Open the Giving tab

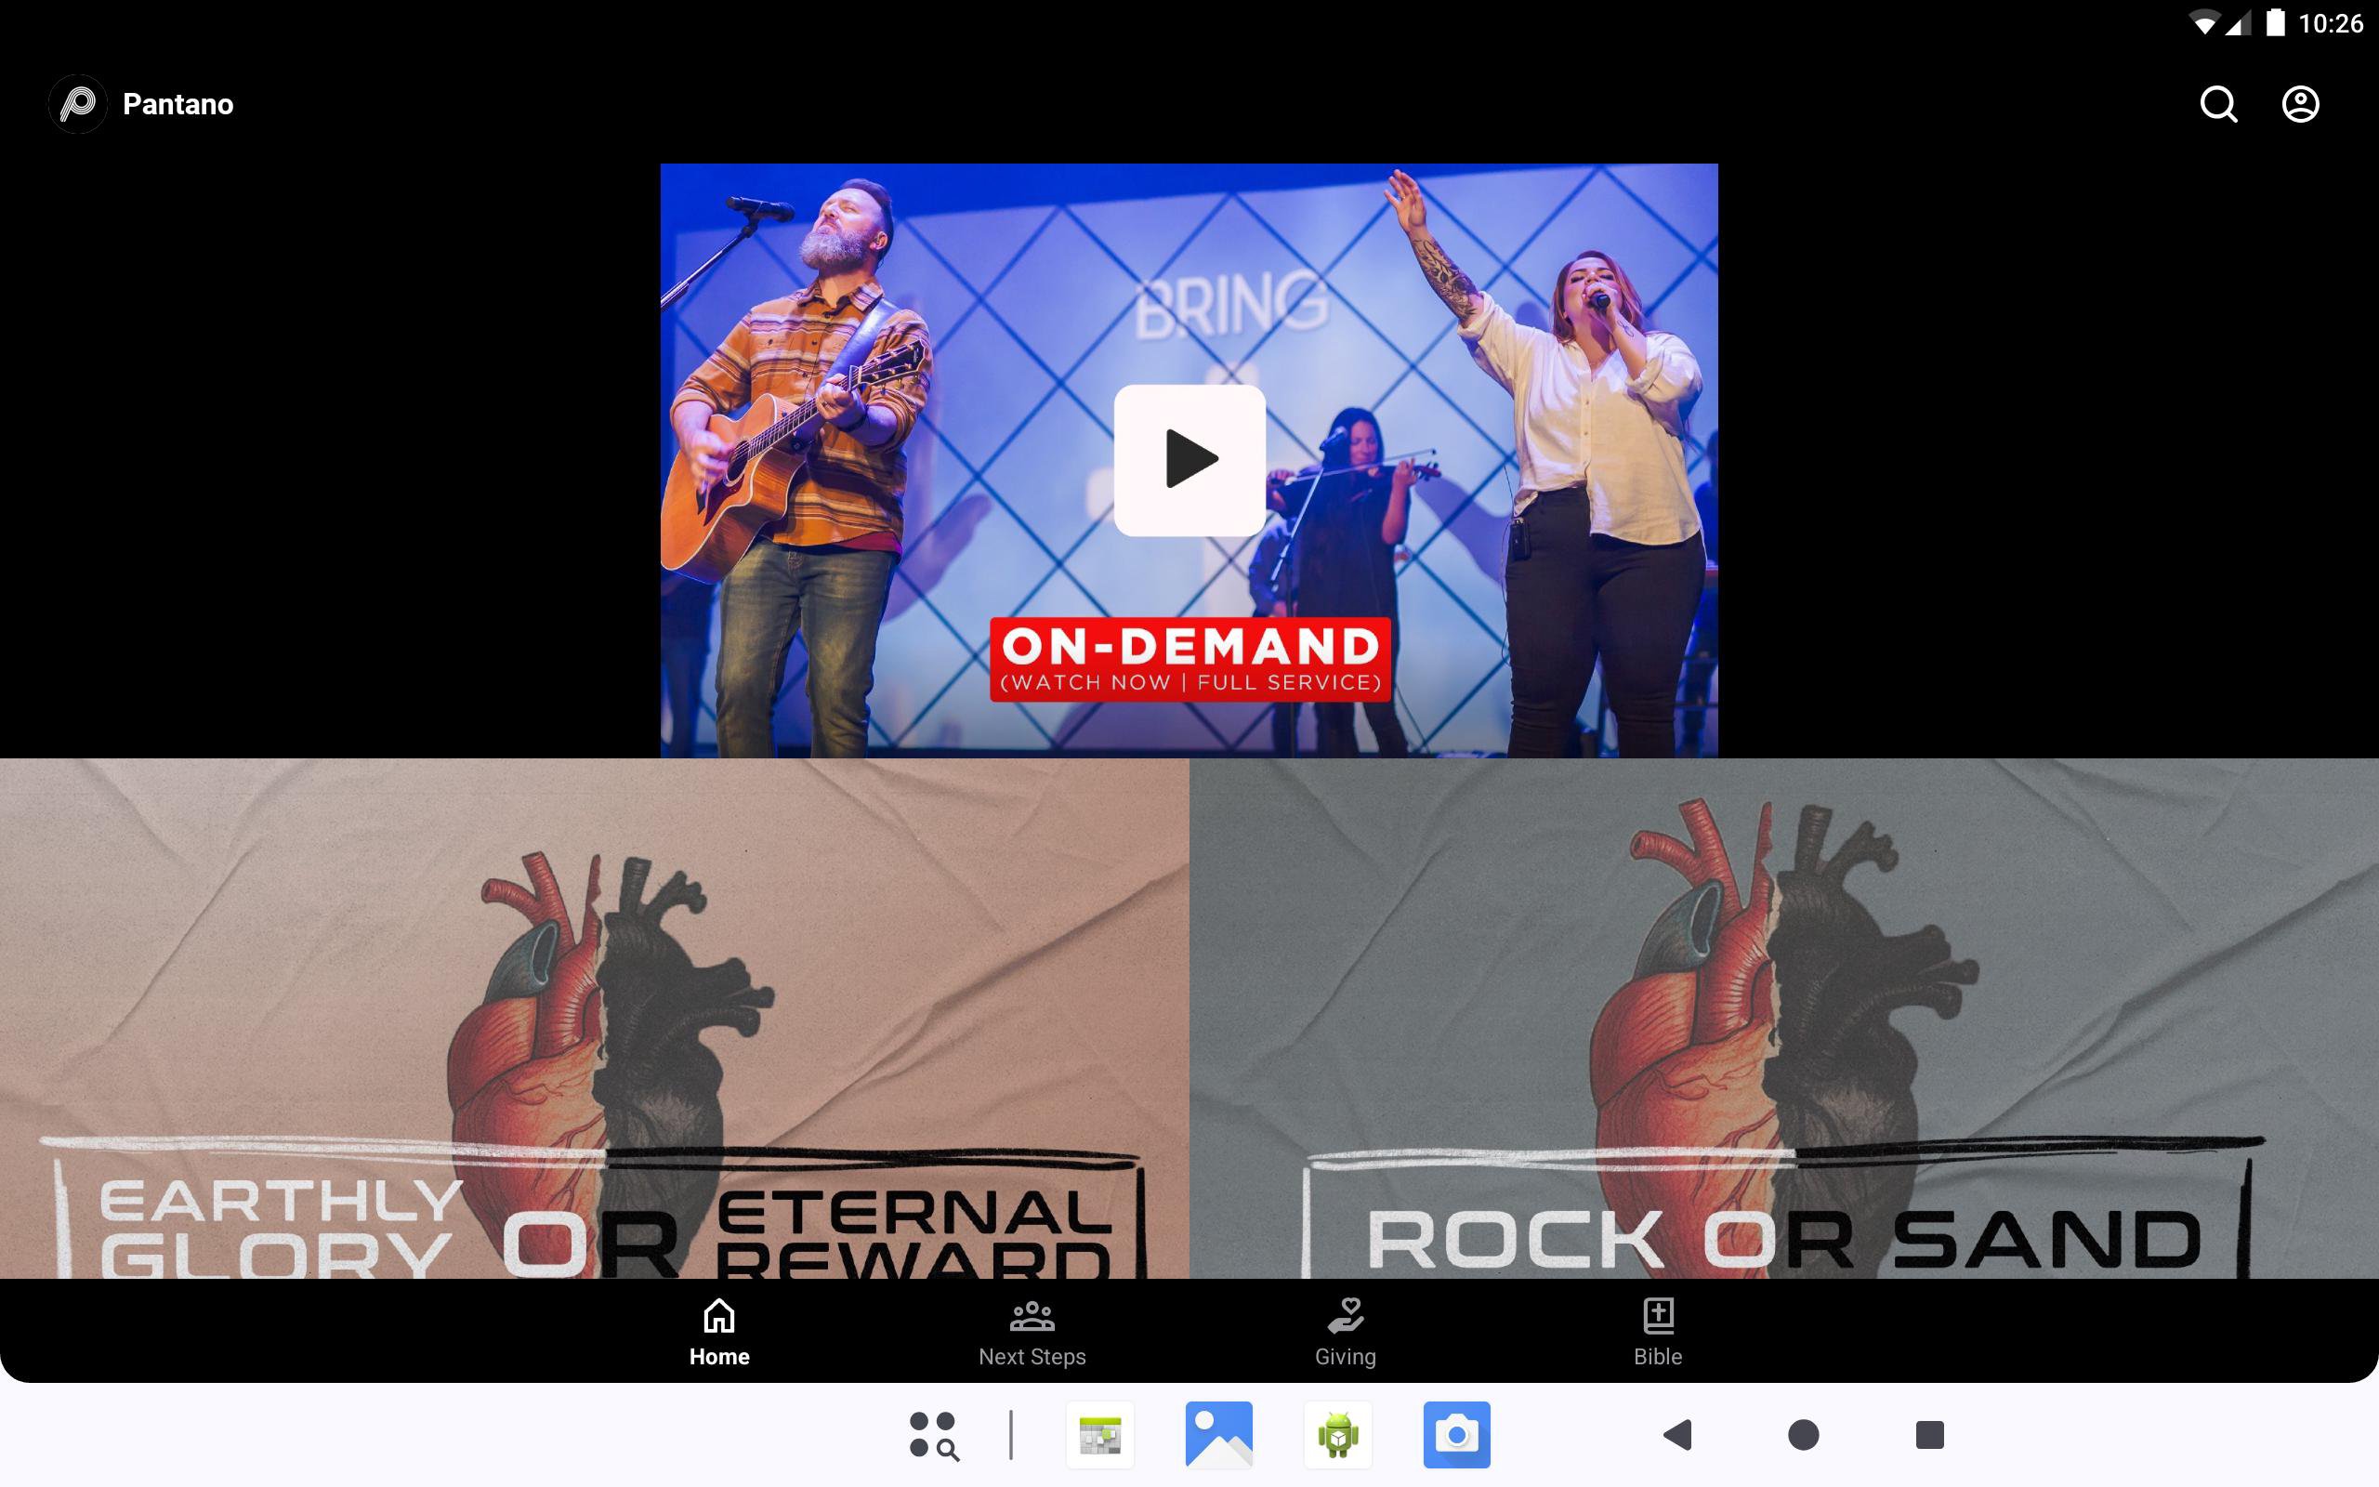click(x=1345, y=1332)
